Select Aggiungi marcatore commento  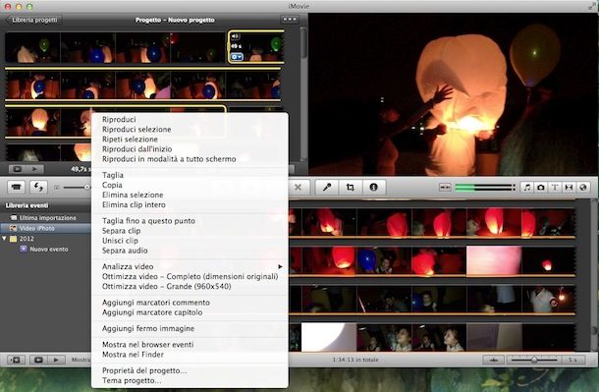[156, 303]
